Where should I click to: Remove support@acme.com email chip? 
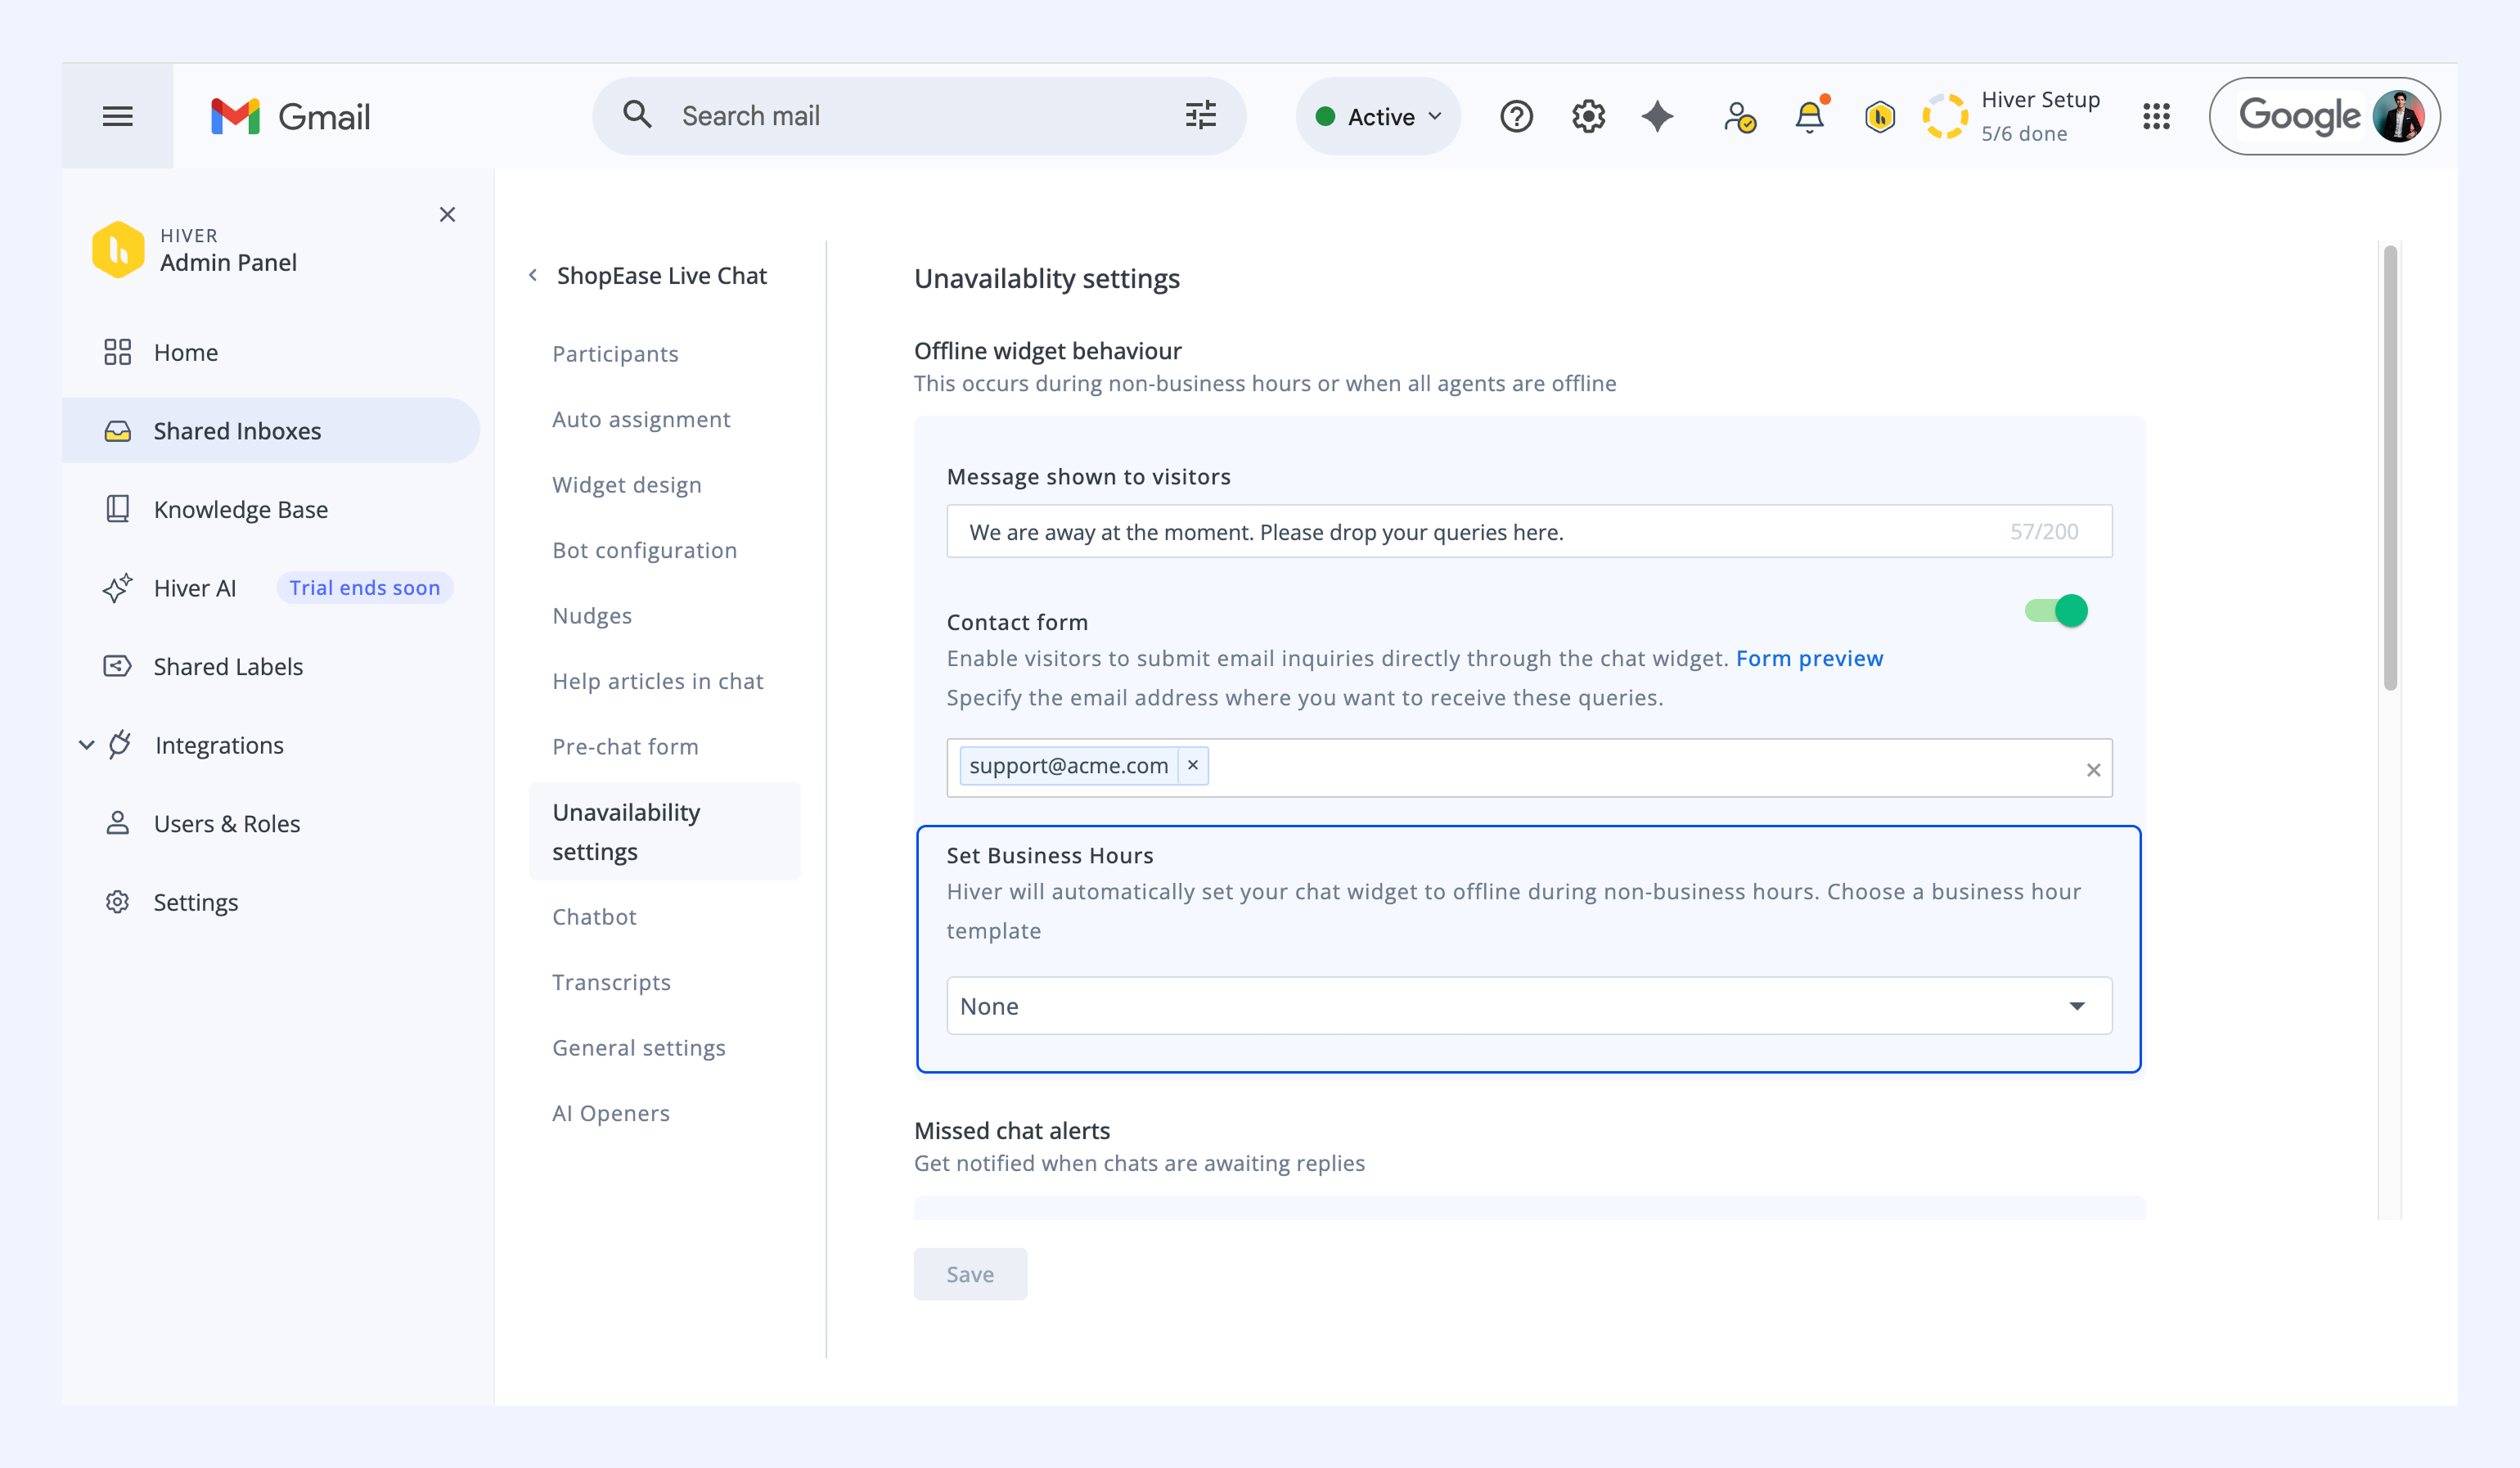click(x=1192, y=765)
